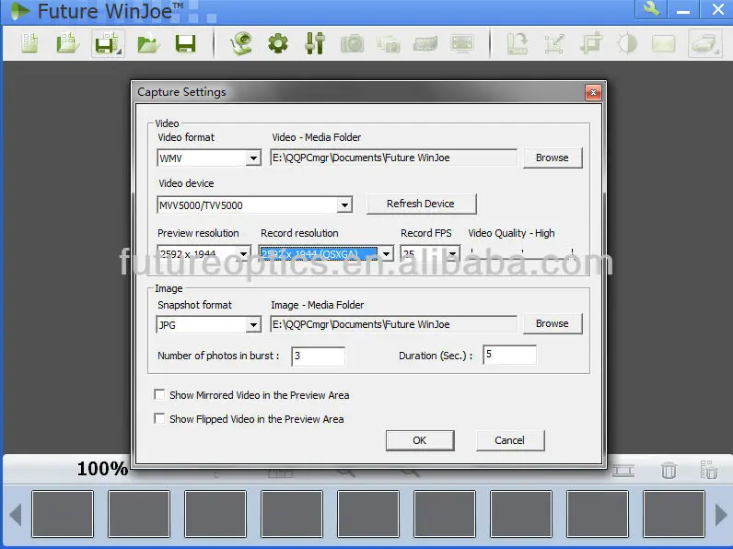Open the Snapshot format JPG dropdown
The width and height of the screenshot is (733, 549).
253,324
